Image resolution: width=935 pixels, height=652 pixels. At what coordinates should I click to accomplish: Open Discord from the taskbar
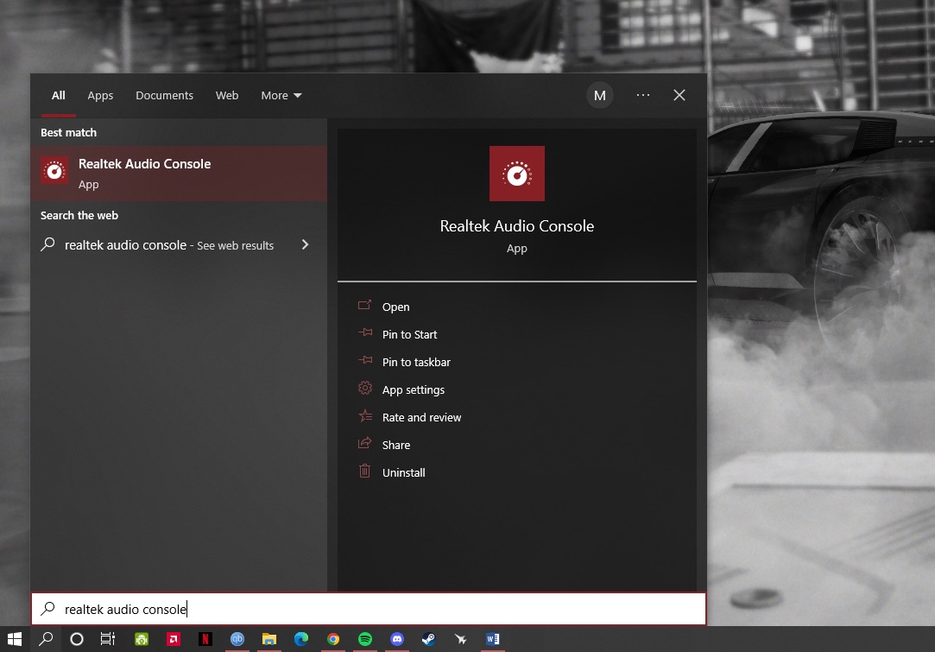pyautogui.click(x=397, y=639)
